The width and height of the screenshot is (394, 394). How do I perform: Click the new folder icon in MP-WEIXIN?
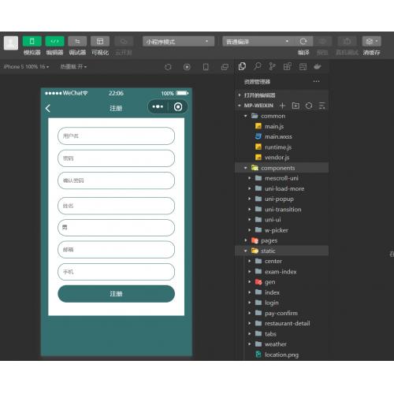click(295, 106)
